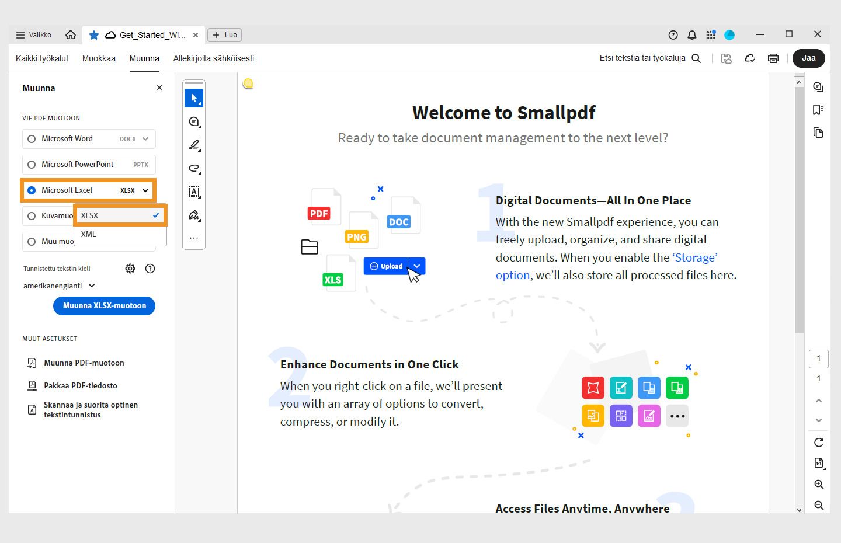Switch to the Muunna tab
The image size is (841, 543).
(144, 58)
